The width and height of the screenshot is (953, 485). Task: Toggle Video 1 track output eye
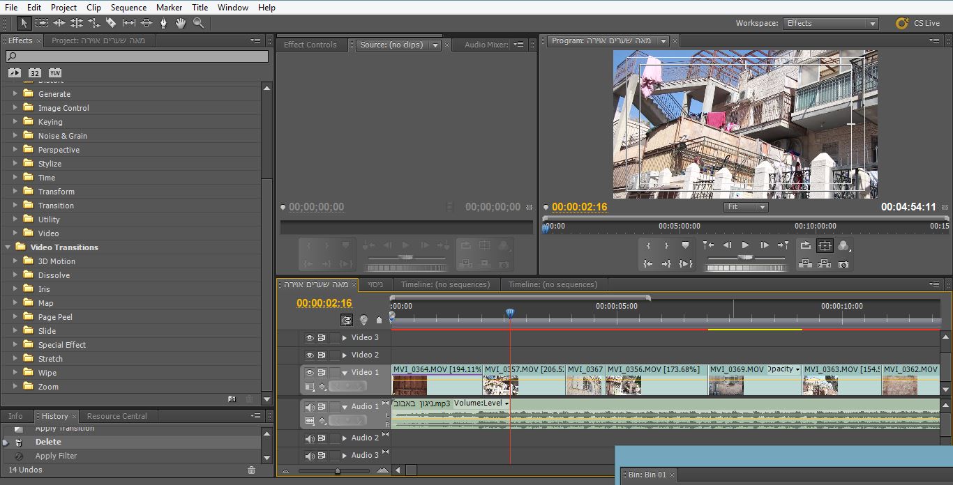(x=310, y=373)
